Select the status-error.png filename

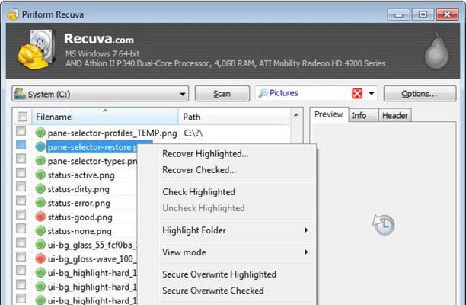pyautogui.click(x=78, y=203)
